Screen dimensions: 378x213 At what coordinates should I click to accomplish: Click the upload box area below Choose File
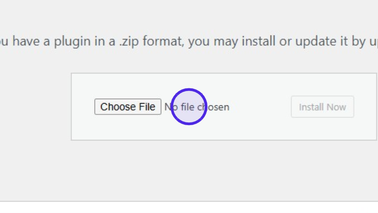pyautogui.click(x=128, y=128)
